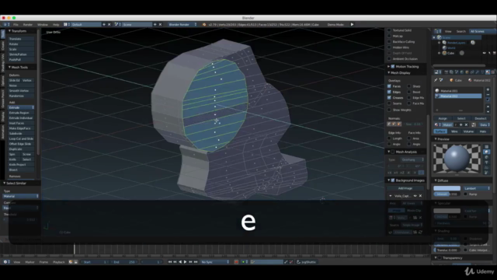Click the diffuse color swatch
497x280 pixels.
[447, 188]
